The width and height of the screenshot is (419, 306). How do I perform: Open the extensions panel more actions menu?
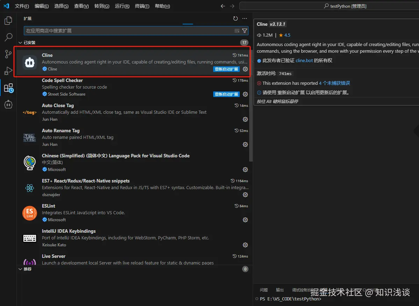coord(245,18)
